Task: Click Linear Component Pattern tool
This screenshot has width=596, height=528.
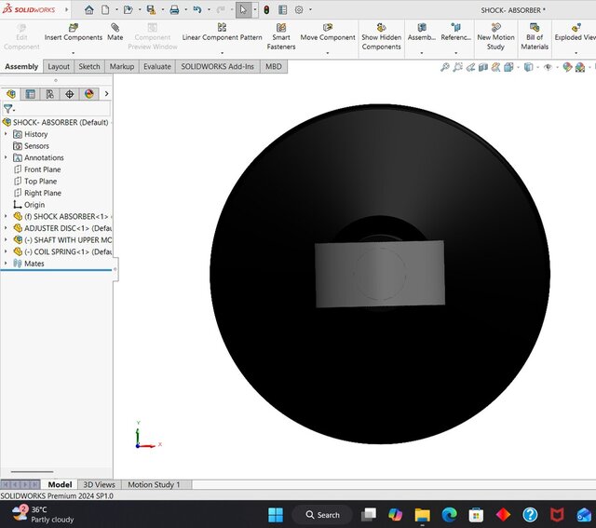Action: (x=222, y=33)
